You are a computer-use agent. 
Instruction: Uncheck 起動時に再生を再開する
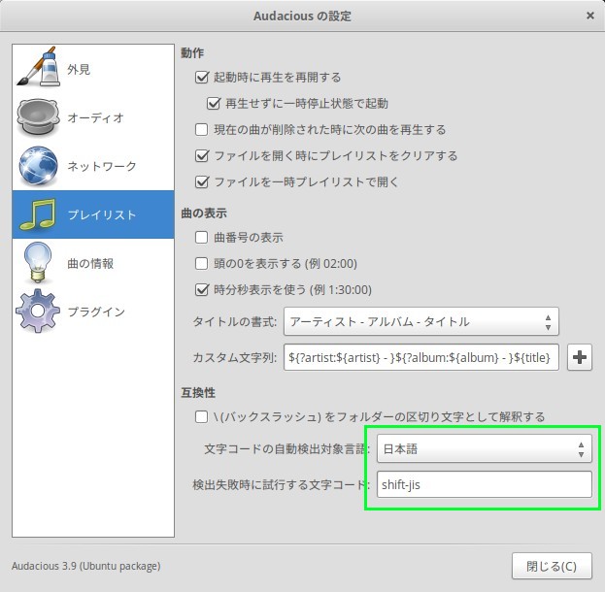(x=202, y=77)
